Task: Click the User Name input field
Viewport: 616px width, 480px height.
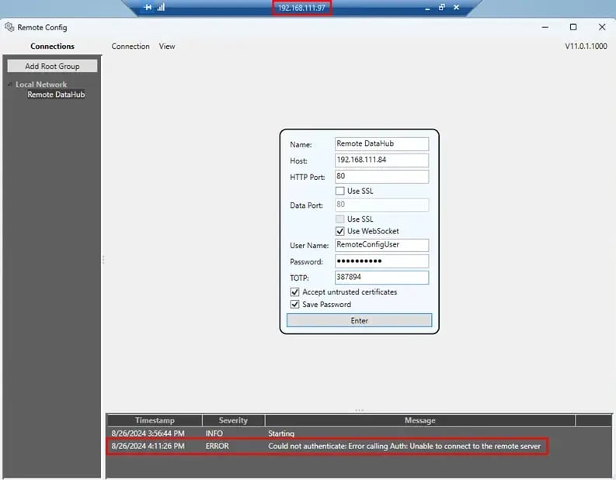Action: click(x=381, y=245)
